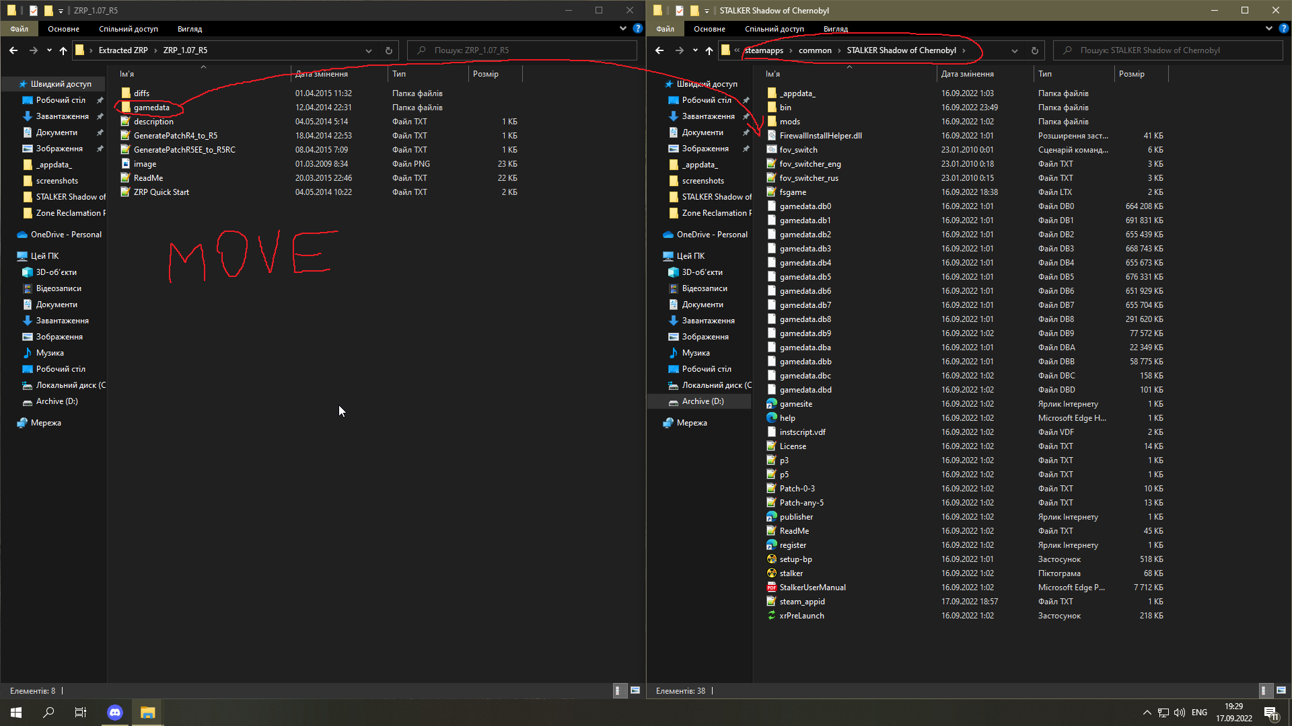This screenshot has height=726, width=1292.
Task: Open Discord from the taskbar
Action: 115,713
